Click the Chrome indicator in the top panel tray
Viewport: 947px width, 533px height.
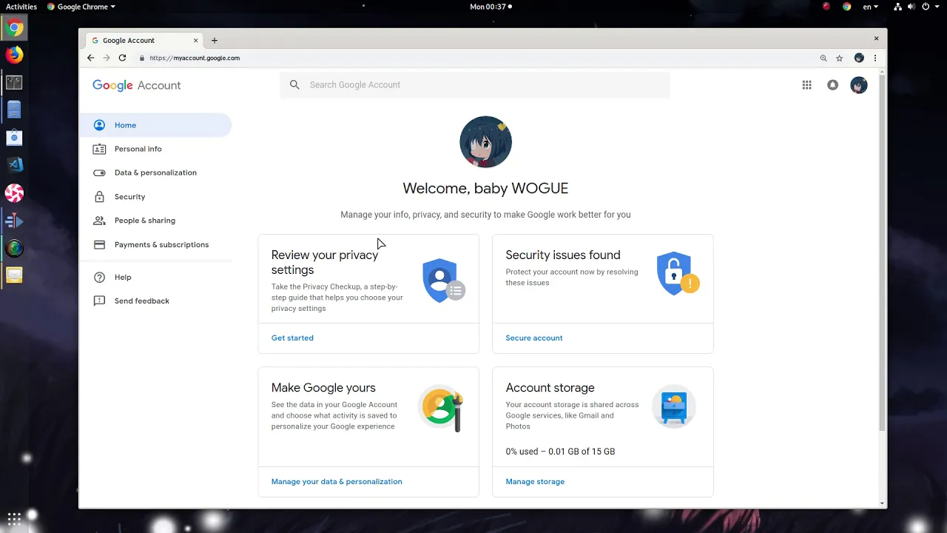pos(847,7)
